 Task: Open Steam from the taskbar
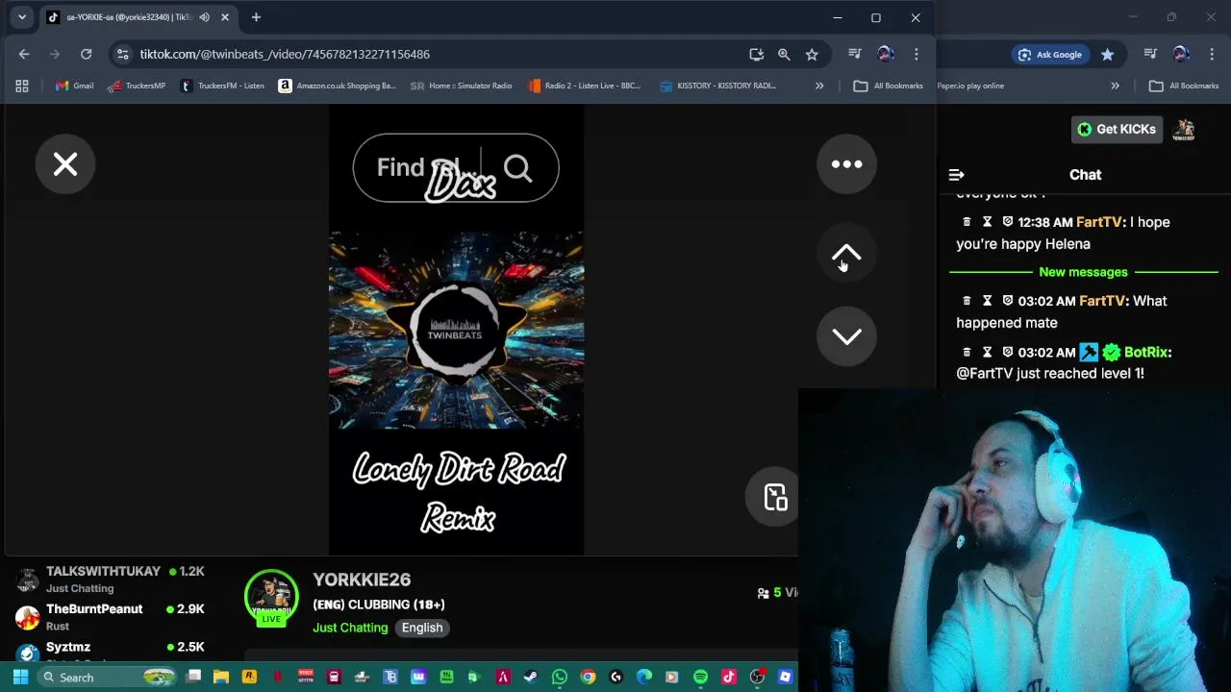[x=531, y=678]
